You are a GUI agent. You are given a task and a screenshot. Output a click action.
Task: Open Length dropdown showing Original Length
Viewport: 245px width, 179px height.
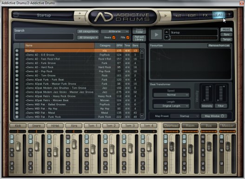[171, 106]
